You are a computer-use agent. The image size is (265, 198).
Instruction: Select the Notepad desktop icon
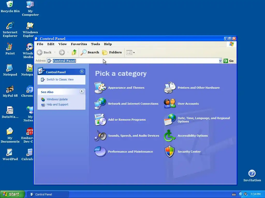(10, 70)
